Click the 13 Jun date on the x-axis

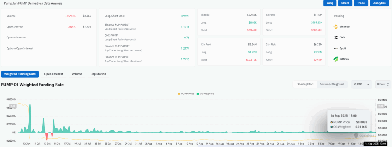point(26,144)
